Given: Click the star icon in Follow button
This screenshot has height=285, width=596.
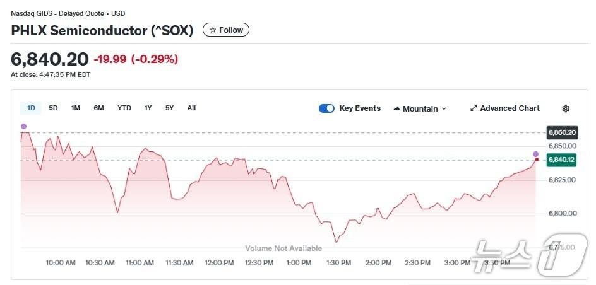Looking at the screenshot, I should [x=213, y=30].
